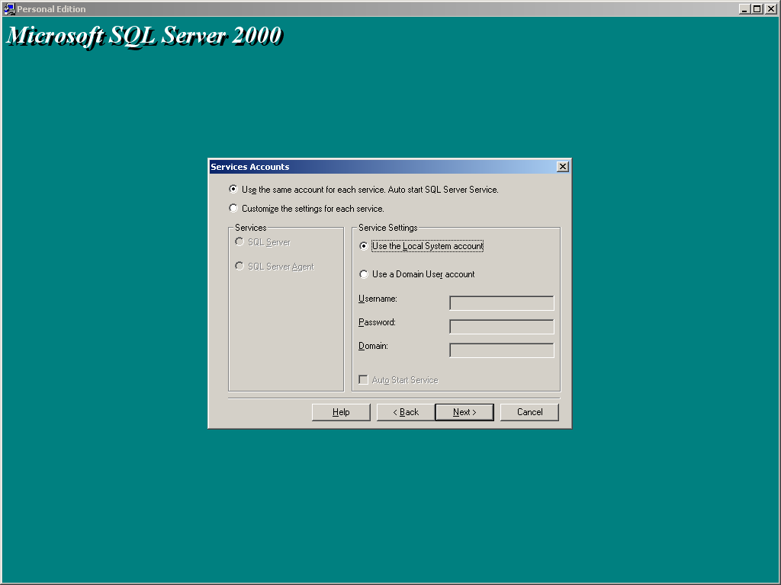Minimize the Personal Edition window
The image size is (781, 585).
tap(744, 9)
